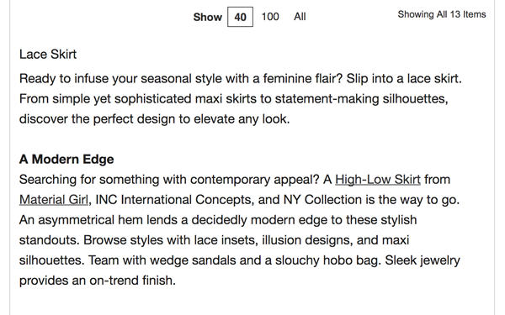Show 100 items per page
Viewport: 505px width, 315px height.
270,17
